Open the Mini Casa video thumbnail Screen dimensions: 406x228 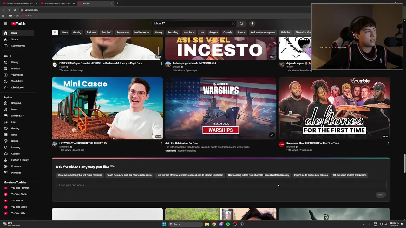107,108
